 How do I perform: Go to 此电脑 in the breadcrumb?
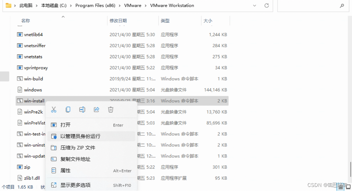(26, 5)
